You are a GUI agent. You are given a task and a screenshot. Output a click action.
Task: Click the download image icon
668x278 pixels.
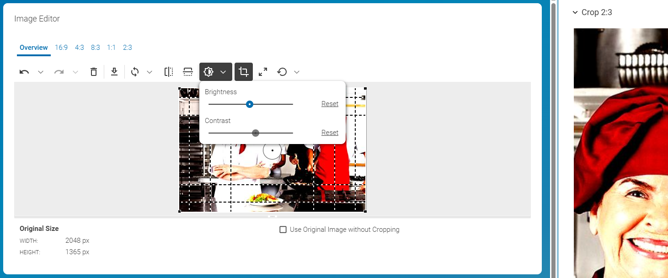[114, 72]
